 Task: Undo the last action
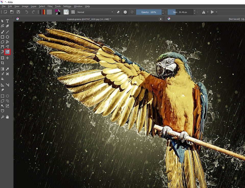27,12
